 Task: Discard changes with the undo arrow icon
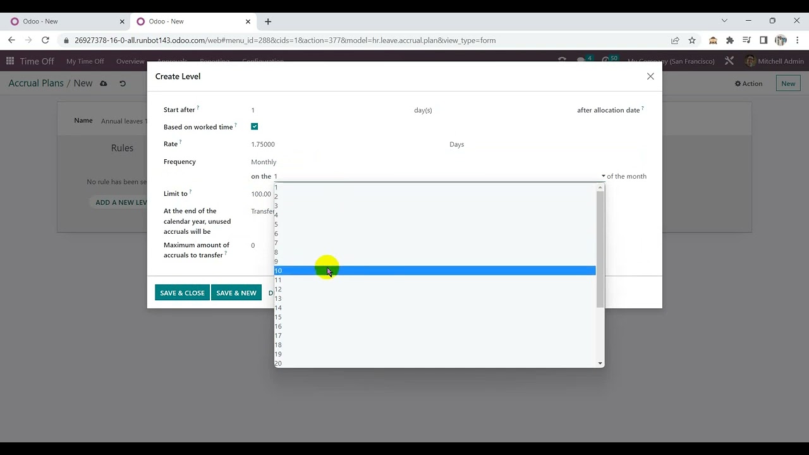coord(123,83)
